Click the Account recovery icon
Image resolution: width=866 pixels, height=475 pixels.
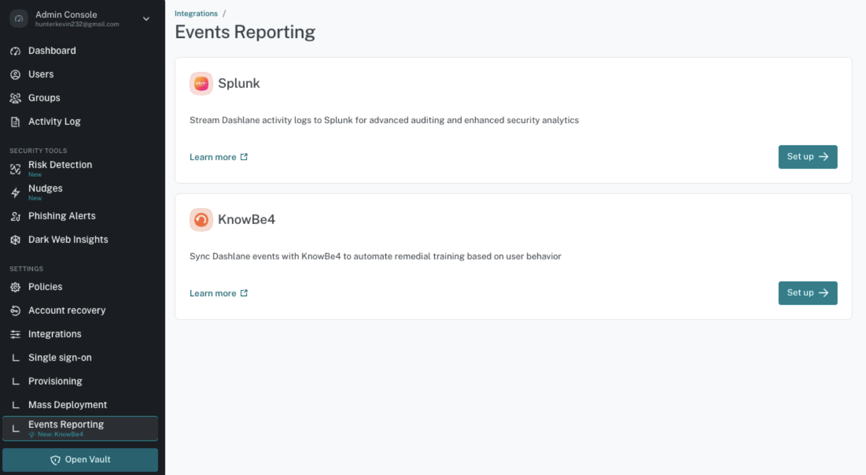tap(15, 310)
